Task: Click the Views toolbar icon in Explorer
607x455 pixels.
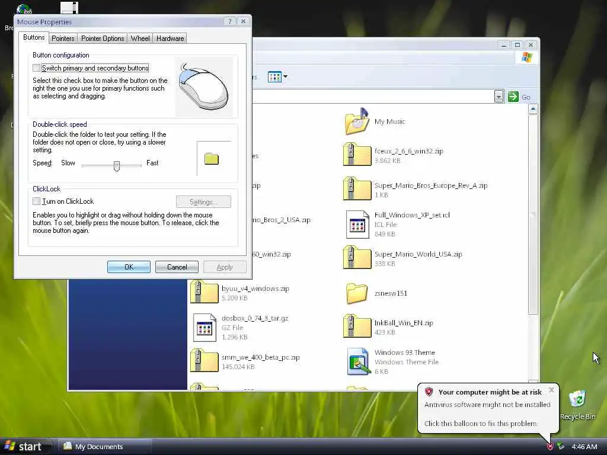Action: (x=274, y=76)
